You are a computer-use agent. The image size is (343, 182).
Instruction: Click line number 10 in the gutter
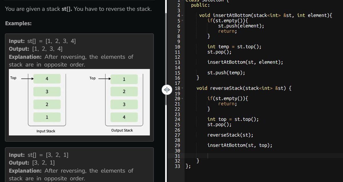pyautogui.click(x=177, y=47)
